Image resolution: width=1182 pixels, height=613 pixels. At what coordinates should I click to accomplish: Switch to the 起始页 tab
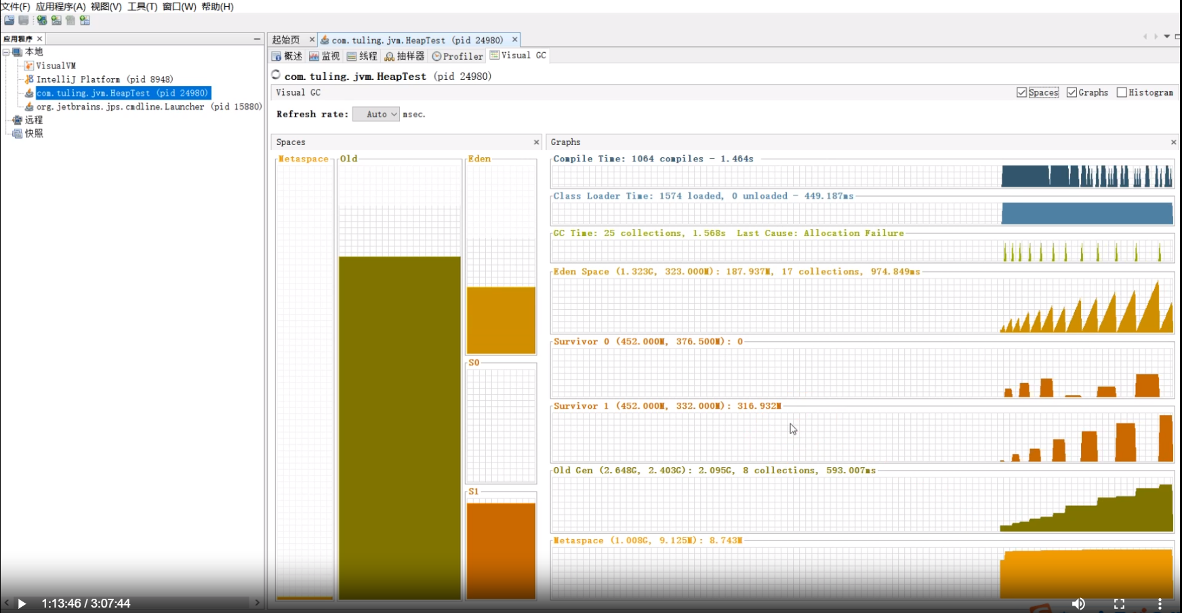tap(286, 40)
